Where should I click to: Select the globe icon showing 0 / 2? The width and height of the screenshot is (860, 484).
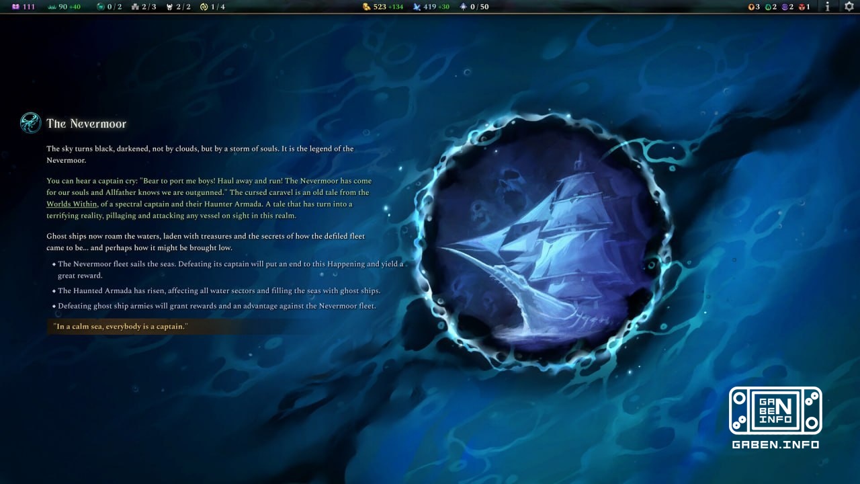pyautogui.click(x=101, y=7)
